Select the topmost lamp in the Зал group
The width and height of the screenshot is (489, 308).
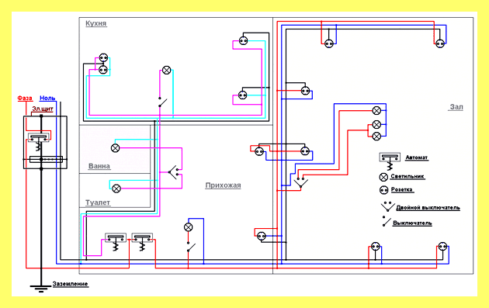pos(376,110)
